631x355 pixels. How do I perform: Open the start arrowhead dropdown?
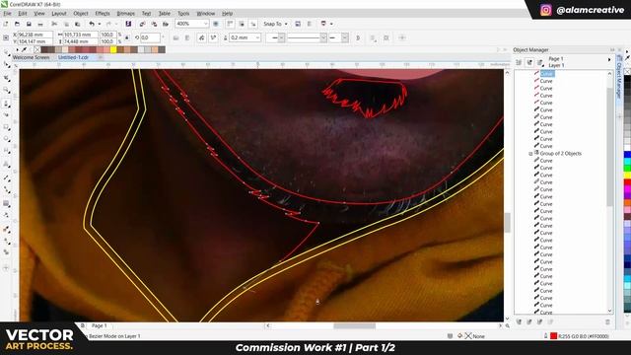[x=282, y=37]
